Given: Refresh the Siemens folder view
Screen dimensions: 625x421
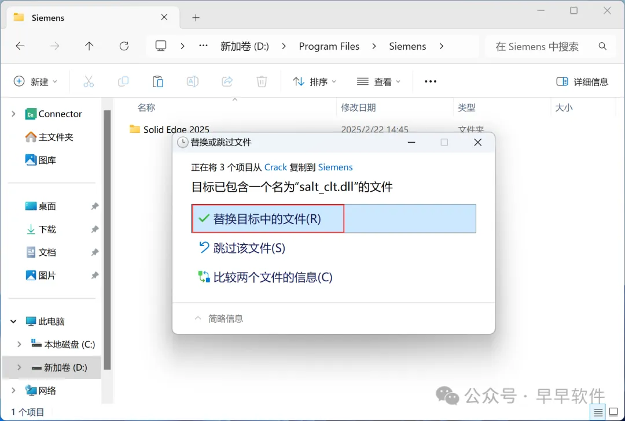Looking at the screenshot, I should click(x=124, y=46).
